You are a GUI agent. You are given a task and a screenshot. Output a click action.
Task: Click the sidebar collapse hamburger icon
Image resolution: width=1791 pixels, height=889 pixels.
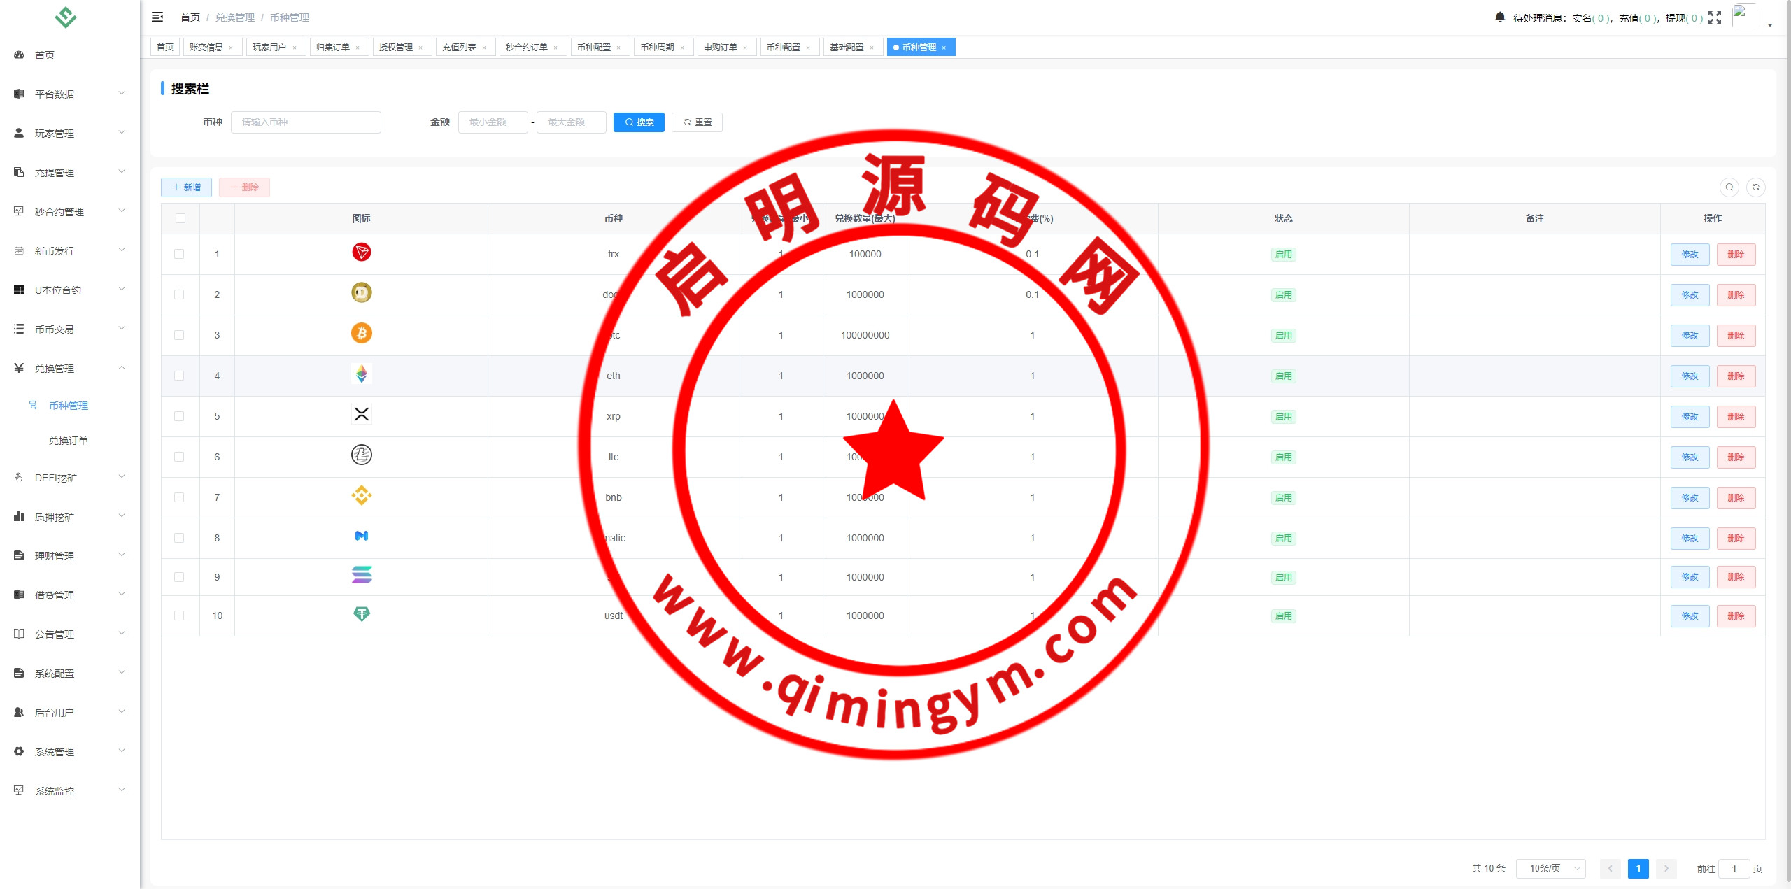click(157, 17)
